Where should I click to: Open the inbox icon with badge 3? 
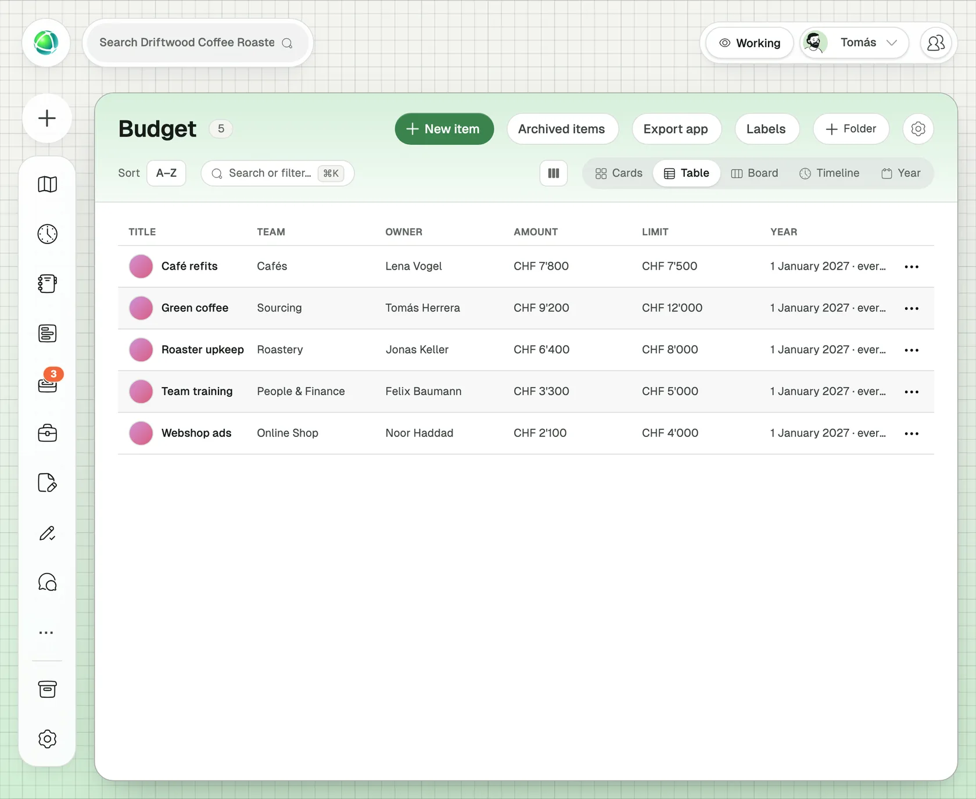(x=47, y=384)
